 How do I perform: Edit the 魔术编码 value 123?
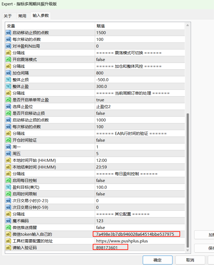[x=140, y=221]
